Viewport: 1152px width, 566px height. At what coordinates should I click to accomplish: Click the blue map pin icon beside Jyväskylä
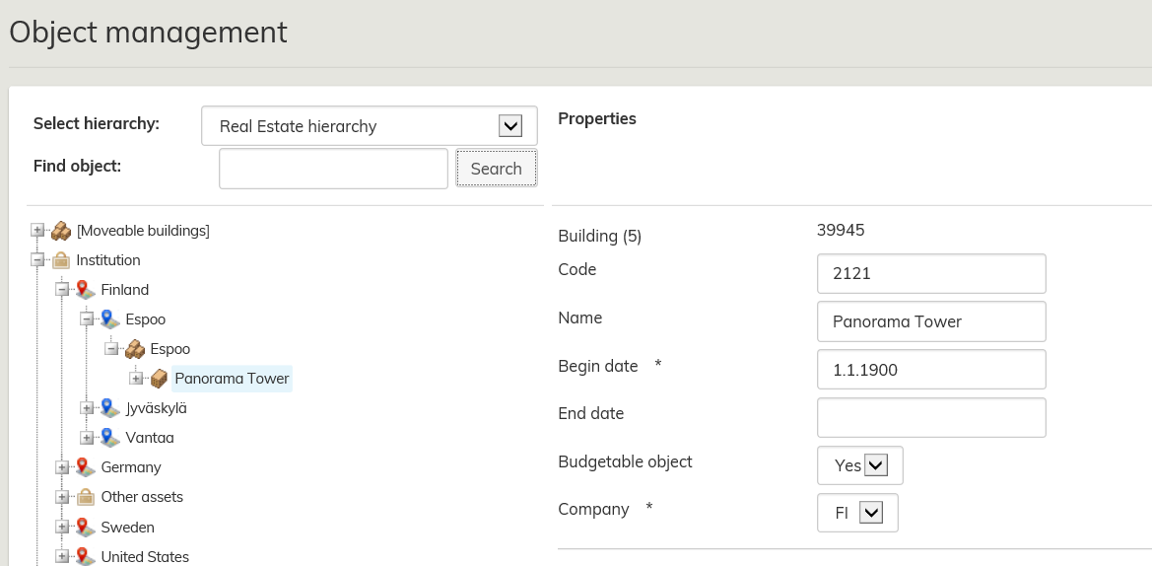coord(110,408)
